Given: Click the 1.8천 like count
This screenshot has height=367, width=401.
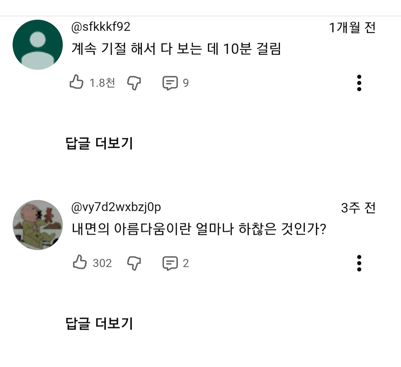Looking at the screenshot, I should click(x=102, y=83).
